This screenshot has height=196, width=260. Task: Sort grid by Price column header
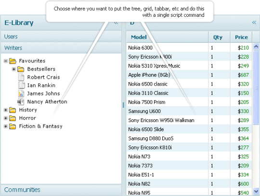[241, 37]
